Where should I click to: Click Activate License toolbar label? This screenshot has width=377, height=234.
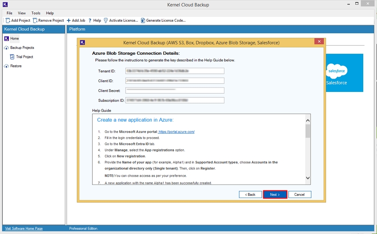click(124, 20)
